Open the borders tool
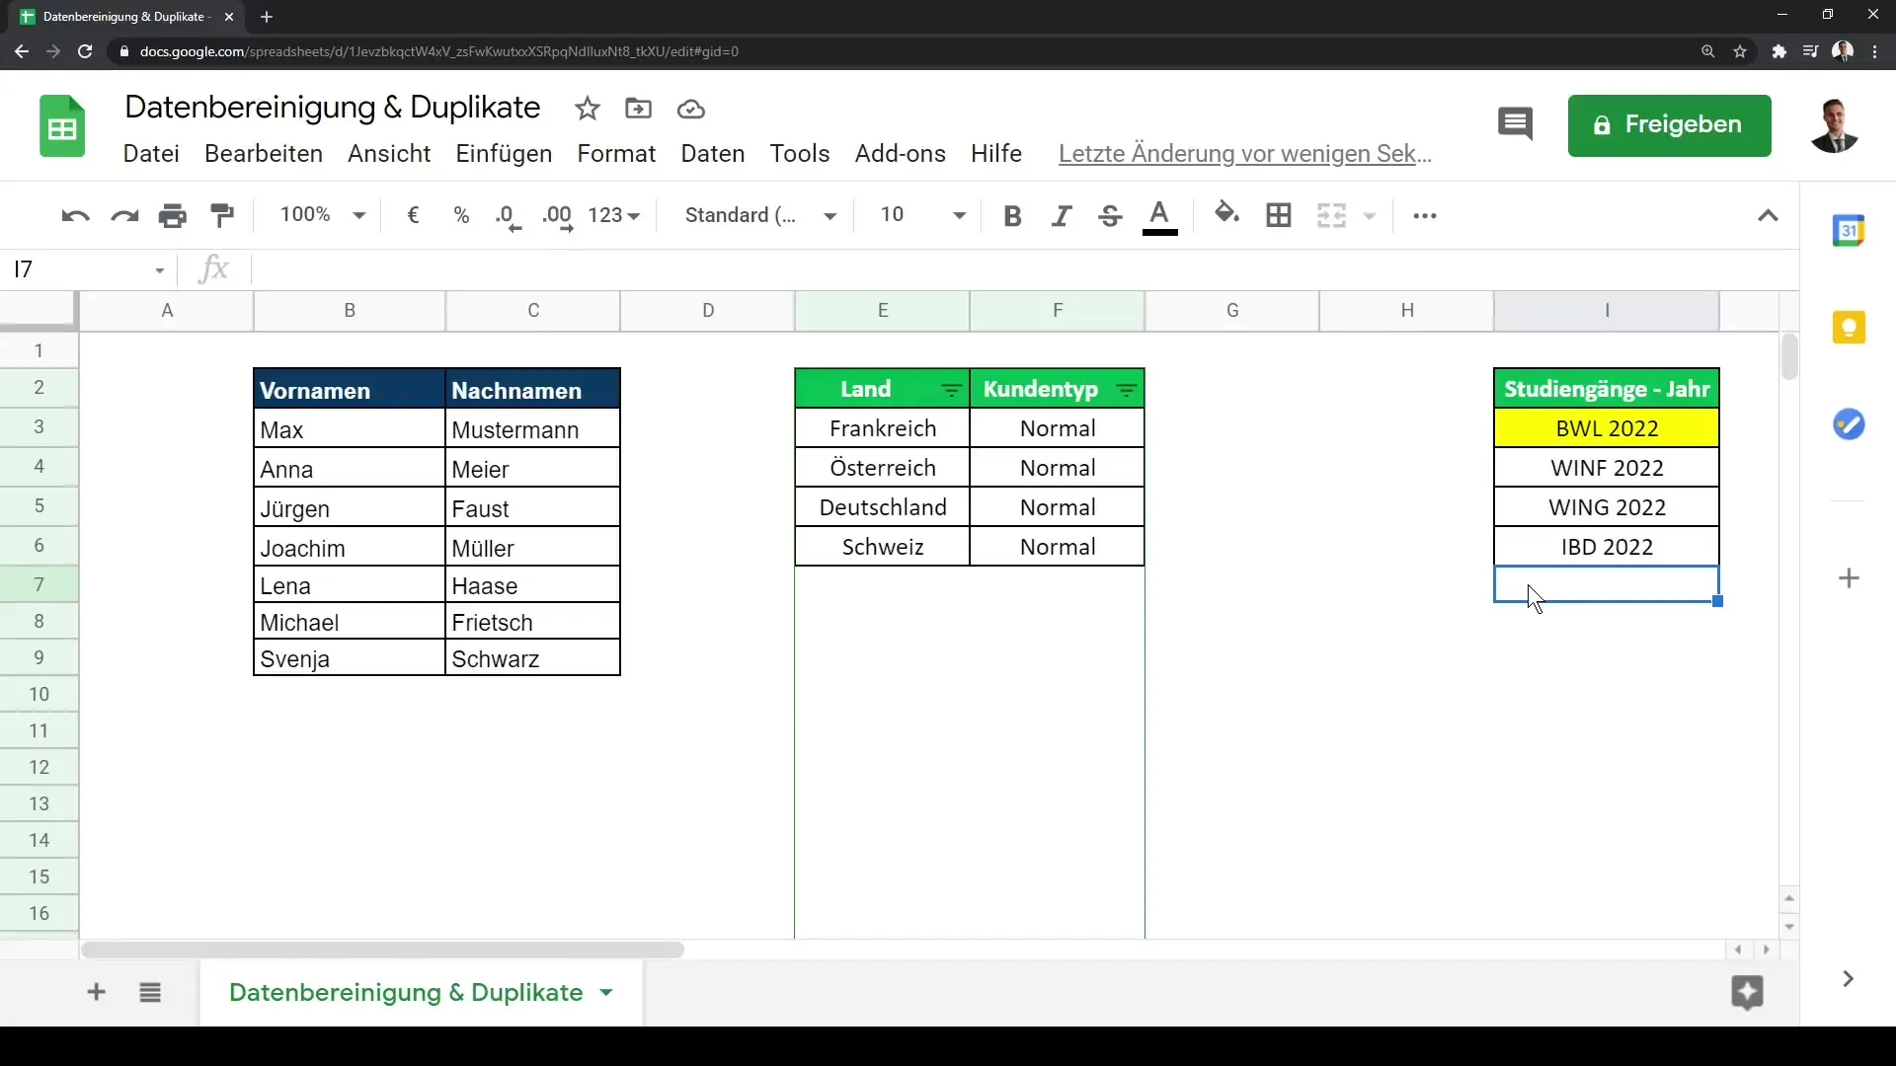Screen dimensions: 1896x1066 click(1279, 215)
